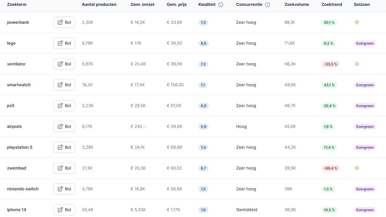Click the sun season icon for zwembad
Viewport: 386px width, 217px height.
[357, 168]
